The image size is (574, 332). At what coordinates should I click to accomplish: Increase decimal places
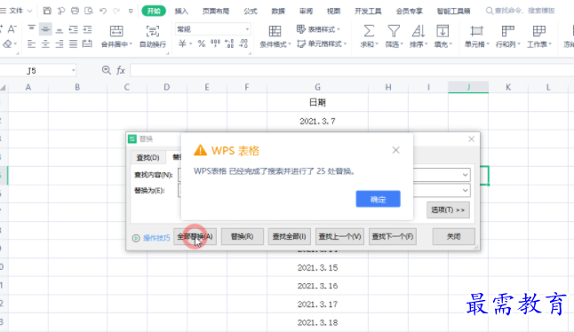tap(229, 43)
